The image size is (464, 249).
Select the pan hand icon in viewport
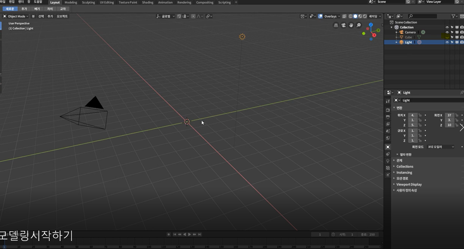tap(351, 25)
